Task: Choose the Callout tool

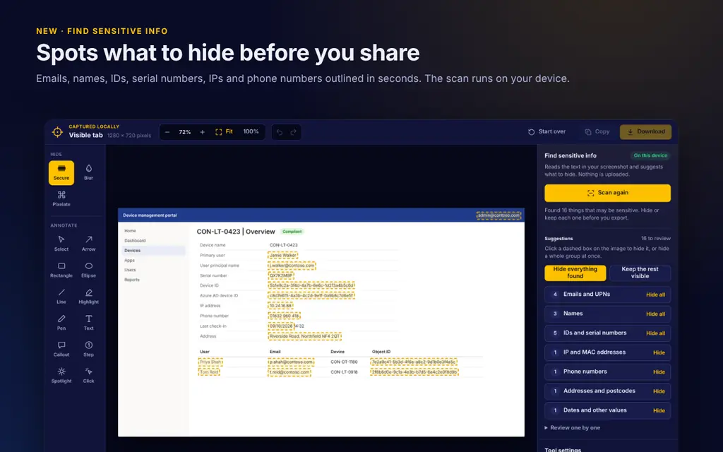Action: click(x=61, y=349)
